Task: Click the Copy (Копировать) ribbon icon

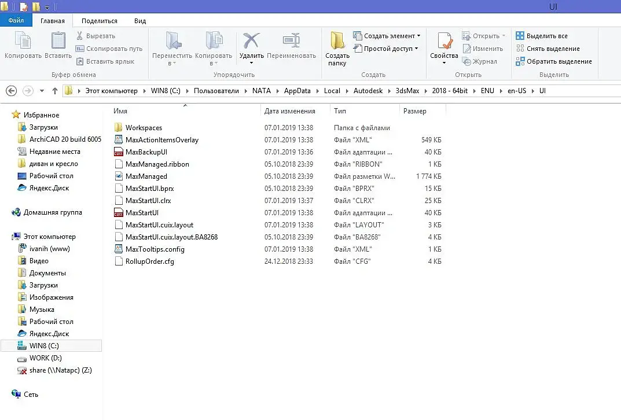Action: coord(23,40)
